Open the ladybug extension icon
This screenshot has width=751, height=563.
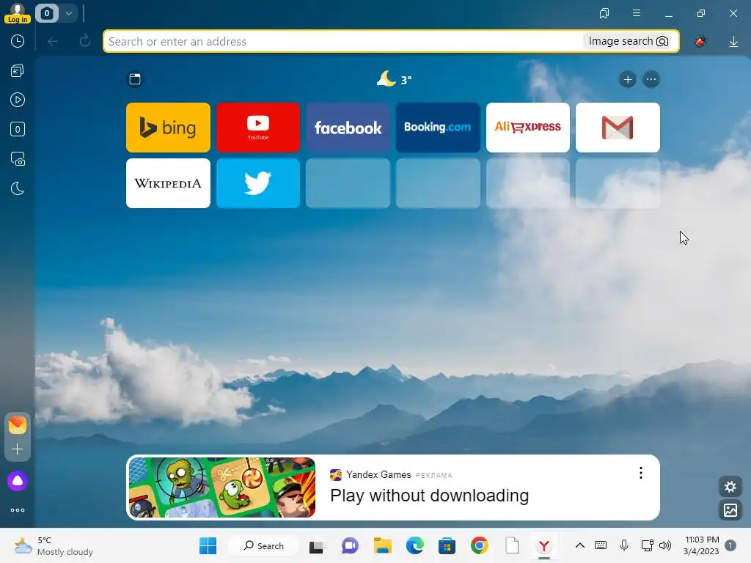click(700, 42)
